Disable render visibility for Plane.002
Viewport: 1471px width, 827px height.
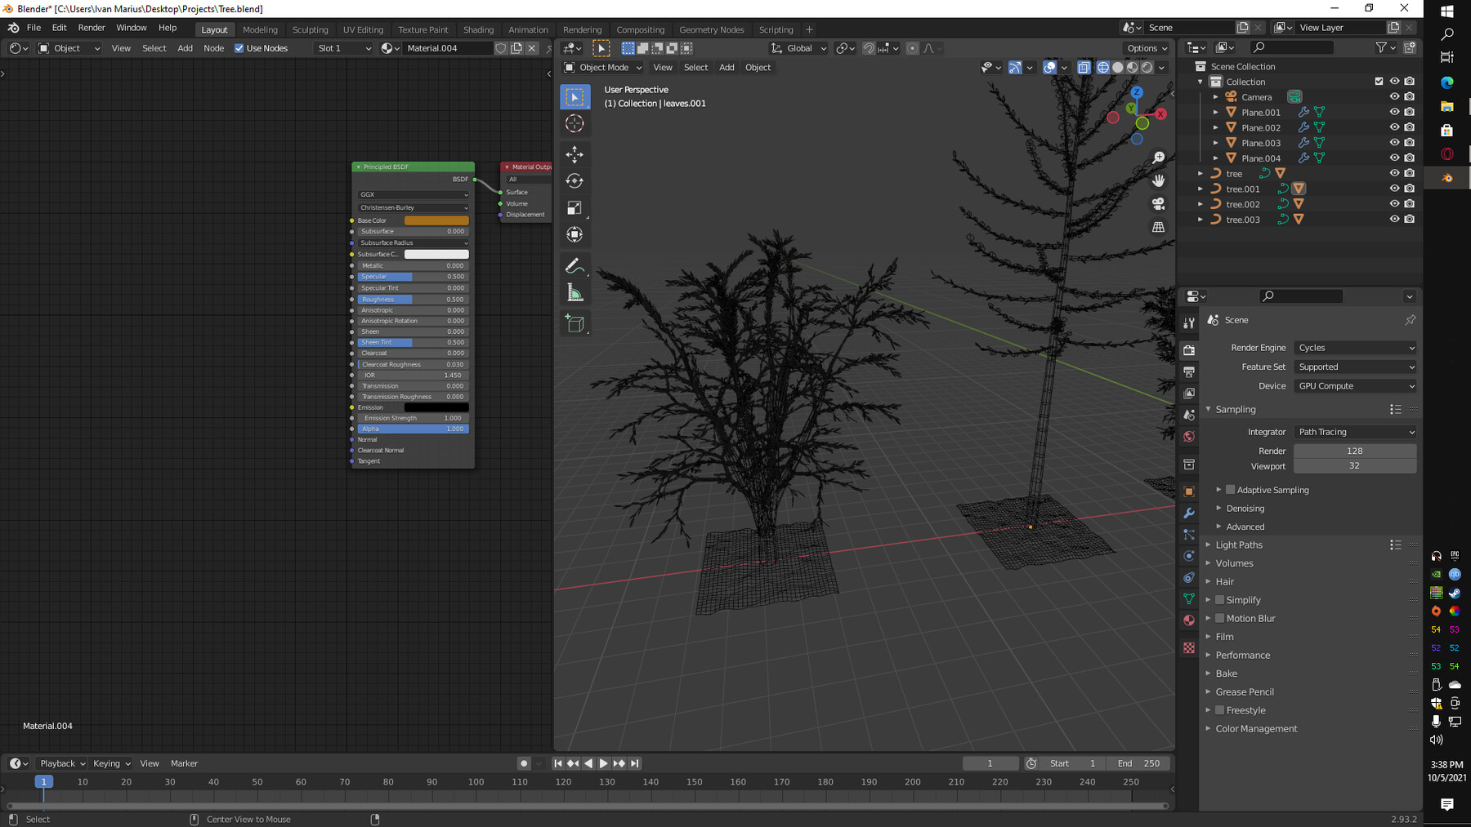coord(1410,127)
